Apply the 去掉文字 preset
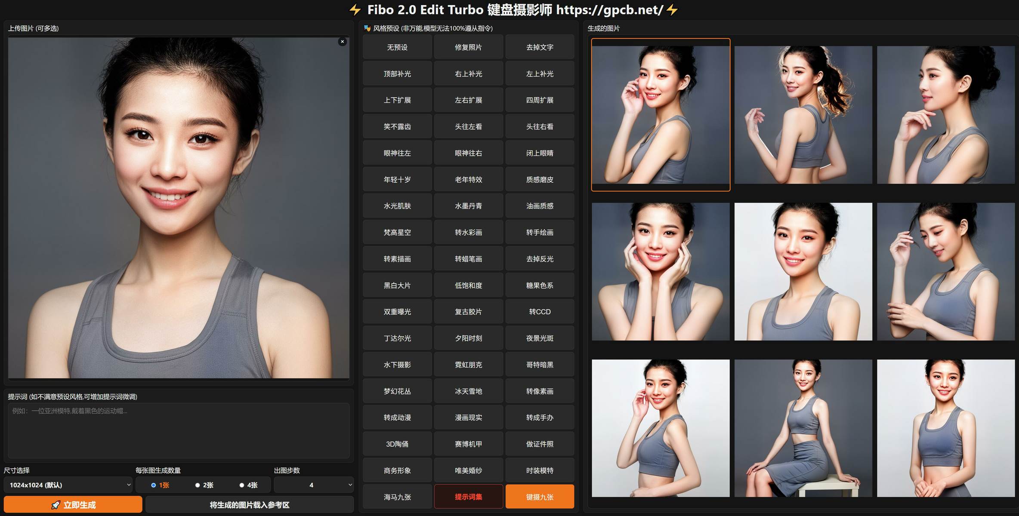The image size is (1019, 516). 540,47
